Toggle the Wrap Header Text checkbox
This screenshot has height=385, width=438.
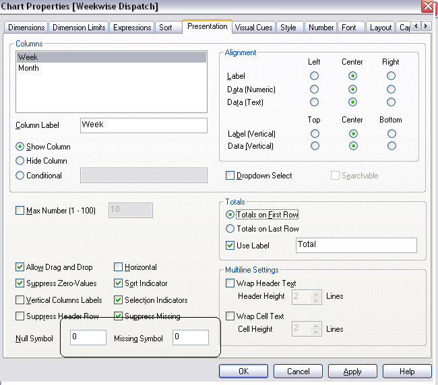click(230, 283)
